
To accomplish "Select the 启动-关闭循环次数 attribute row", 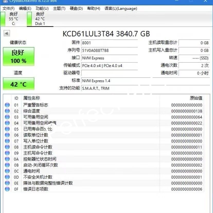I will pos(103,165).
